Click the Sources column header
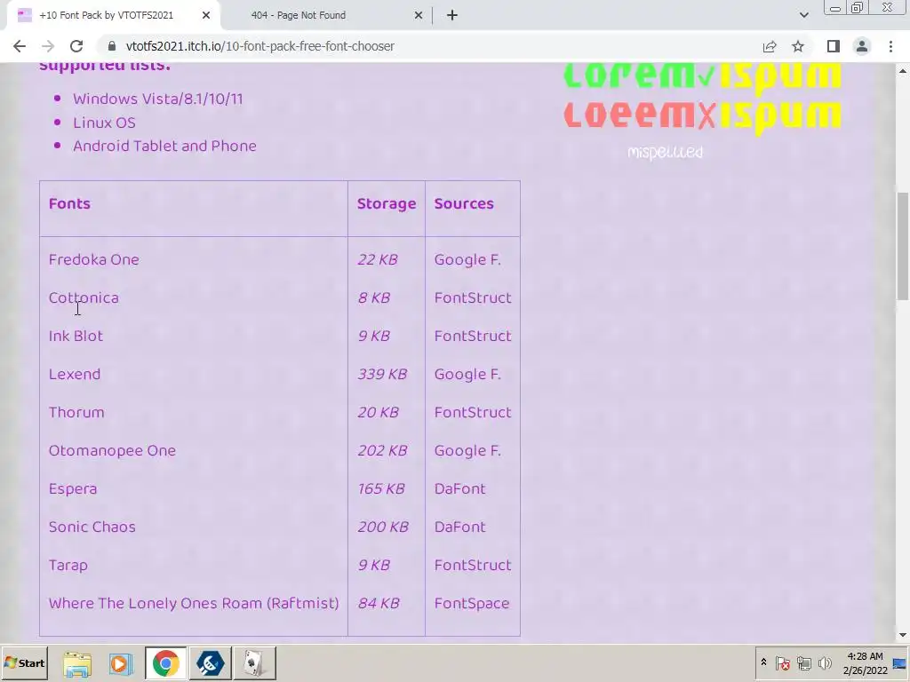Screen dimensions: 910x682 tap(464, 203)
